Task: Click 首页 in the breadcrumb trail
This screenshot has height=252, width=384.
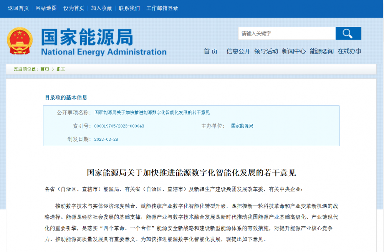Action: click(45, 69)
